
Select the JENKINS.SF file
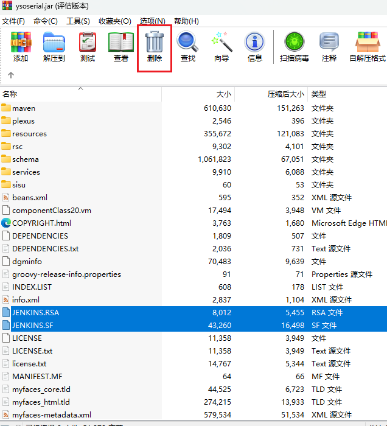coord(33,325)
